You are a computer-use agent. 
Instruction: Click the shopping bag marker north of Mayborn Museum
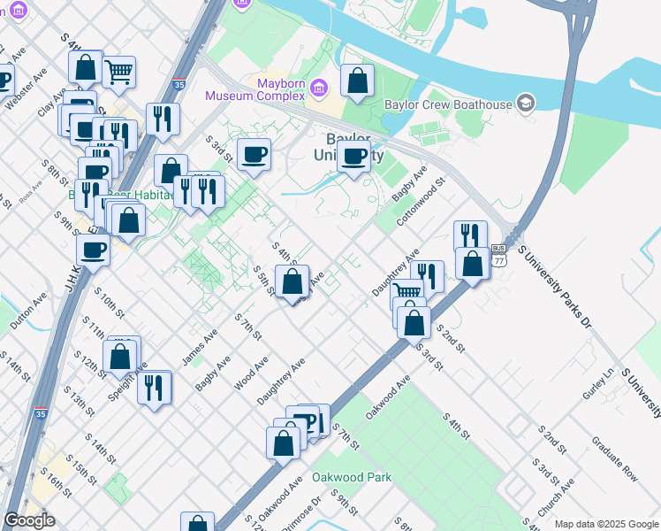click(357, 82)
